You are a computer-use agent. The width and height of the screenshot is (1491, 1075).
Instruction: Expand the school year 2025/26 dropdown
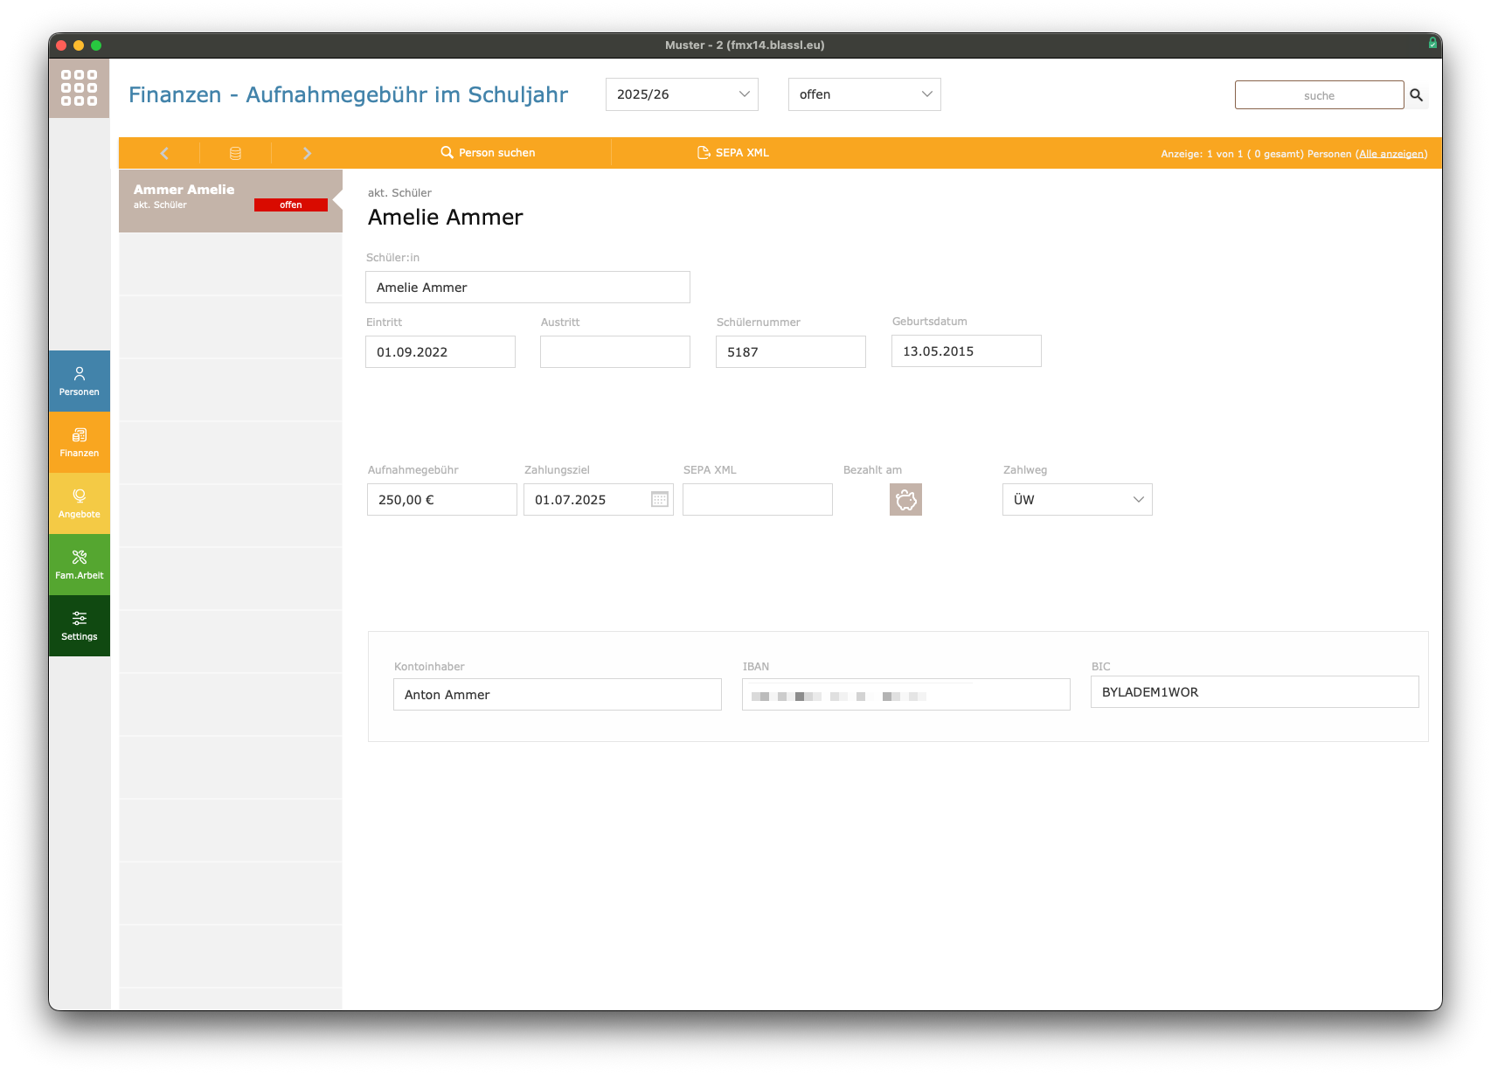[682, 94]
